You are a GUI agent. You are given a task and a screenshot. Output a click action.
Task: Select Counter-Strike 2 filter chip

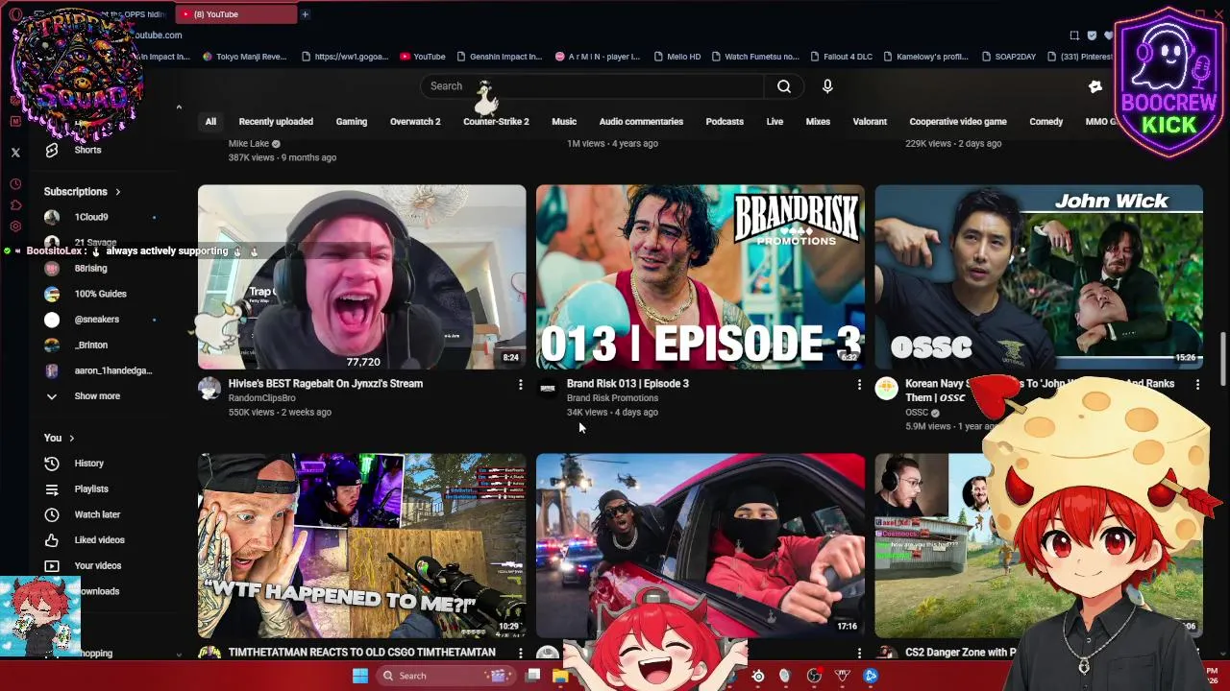[496, 122]
